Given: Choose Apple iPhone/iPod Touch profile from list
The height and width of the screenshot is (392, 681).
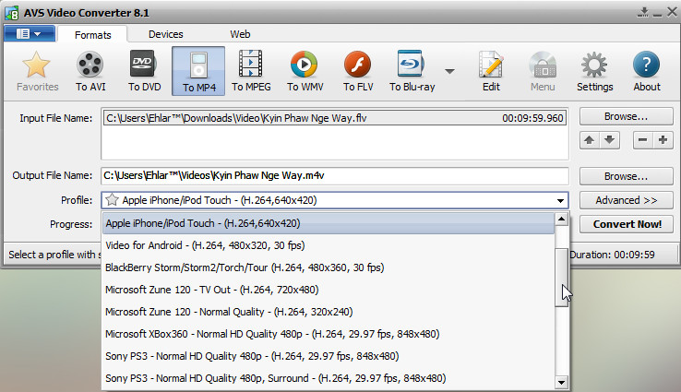Looking at the screenshot, I should pos(329,223).
